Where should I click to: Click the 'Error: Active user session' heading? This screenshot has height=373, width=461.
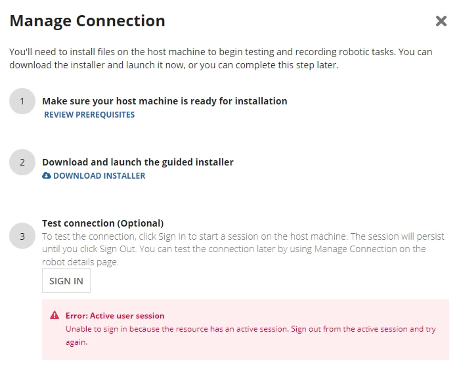115,316
